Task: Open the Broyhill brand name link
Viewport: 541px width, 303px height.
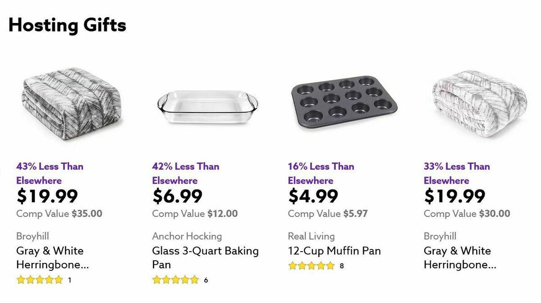Action: [27, 236]
